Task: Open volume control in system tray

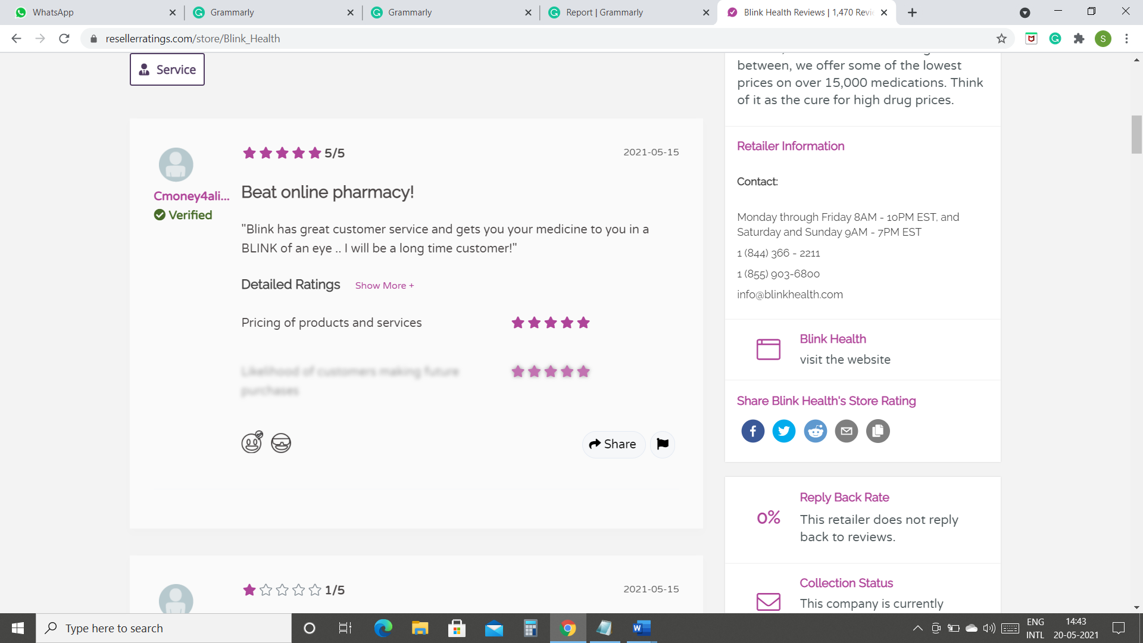Action: (x=989, y=628)
